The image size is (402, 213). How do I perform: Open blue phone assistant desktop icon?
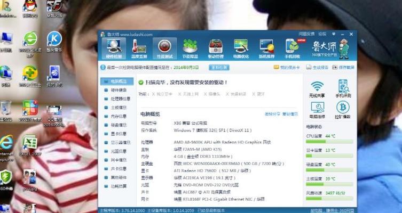(54, 76)
